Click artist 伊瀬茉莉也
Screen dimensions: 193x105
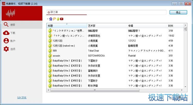(x=94, y=36)
